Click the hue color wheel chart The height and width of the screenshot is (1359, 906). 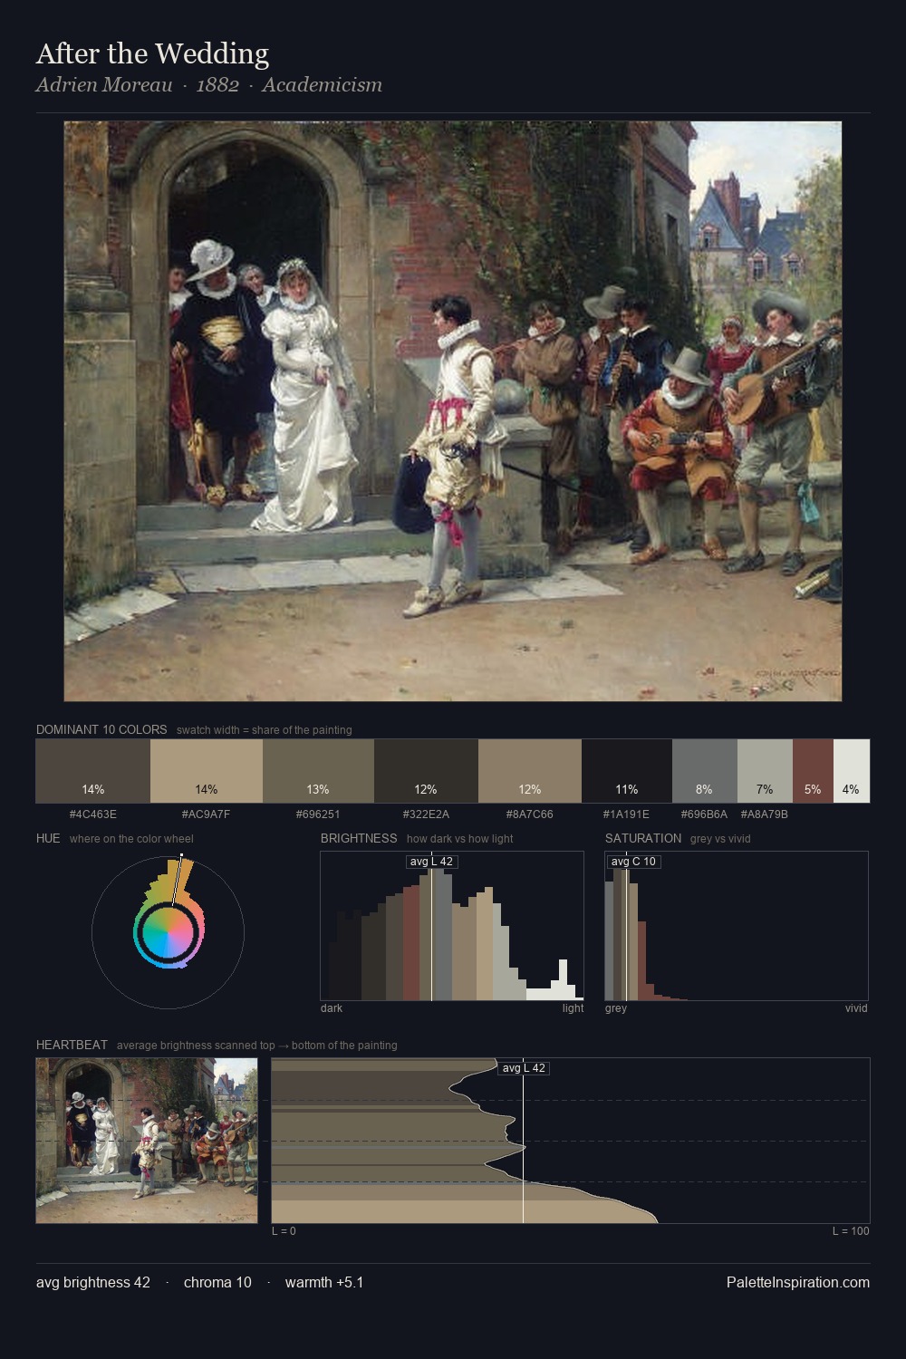168,931
